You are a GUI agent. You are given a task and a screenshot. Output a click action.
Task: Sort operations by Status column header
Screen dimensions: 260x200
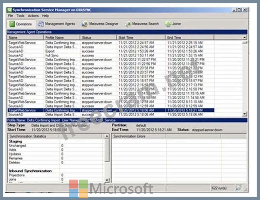click(98, 38)
